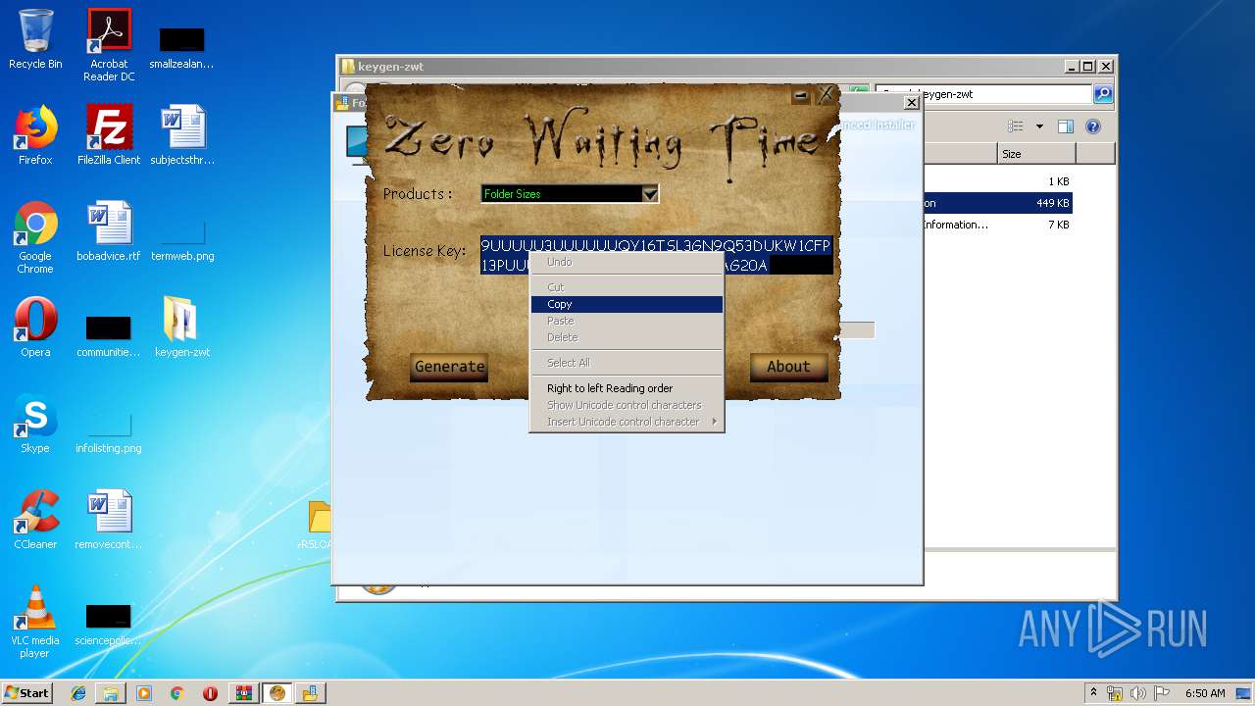Image resolution: width=1255 pixels, height=706 pixels.
Task: Sort by the Size column header
Action: coord(1036,154)
